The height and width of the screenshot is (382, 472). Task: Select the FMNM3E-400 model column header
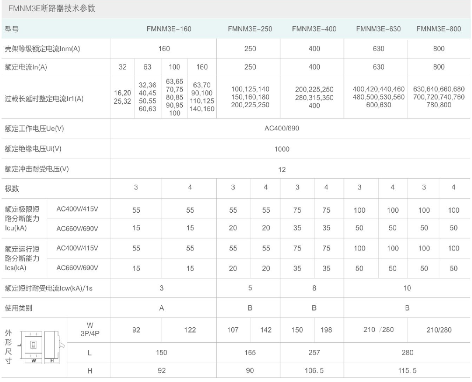tap(314, 29)
